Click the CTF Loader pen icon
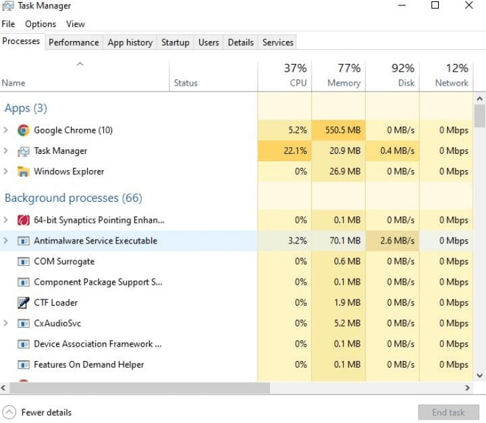This screenshot has width=486, height=423. pos(24,303)
